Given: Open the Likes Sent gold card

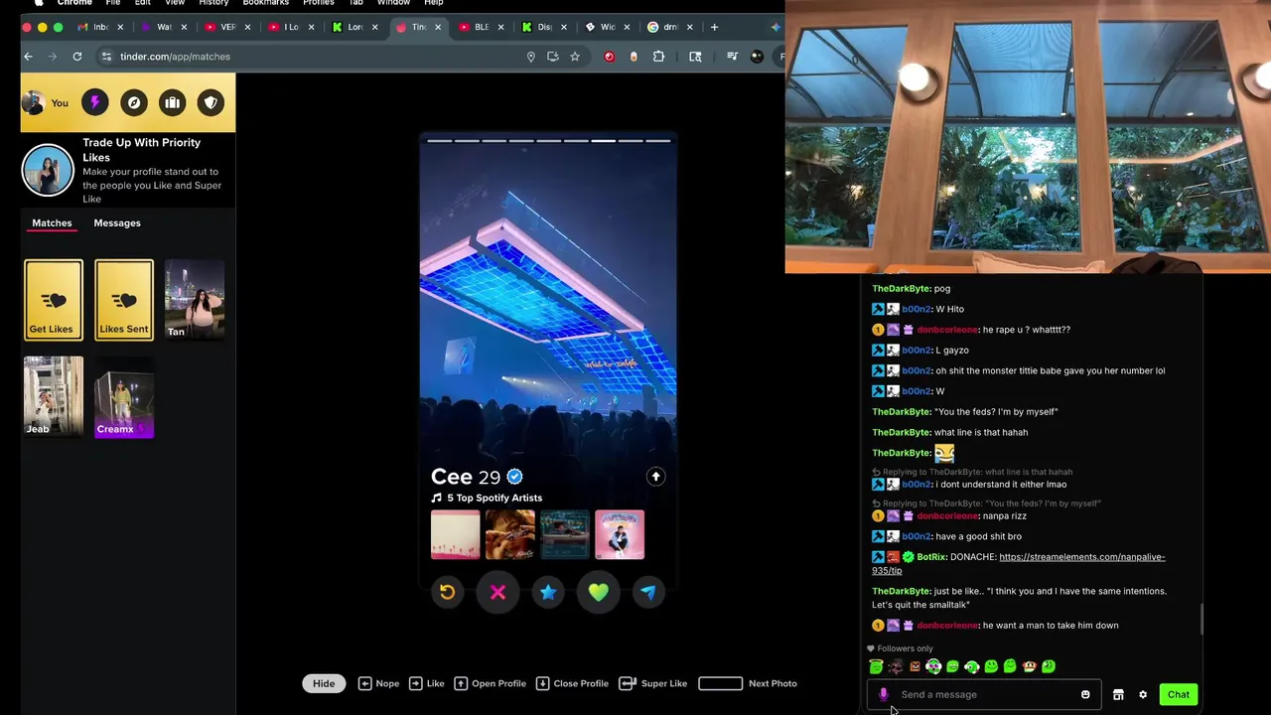Looking at the screenshot, I should (x=124, y=299).
